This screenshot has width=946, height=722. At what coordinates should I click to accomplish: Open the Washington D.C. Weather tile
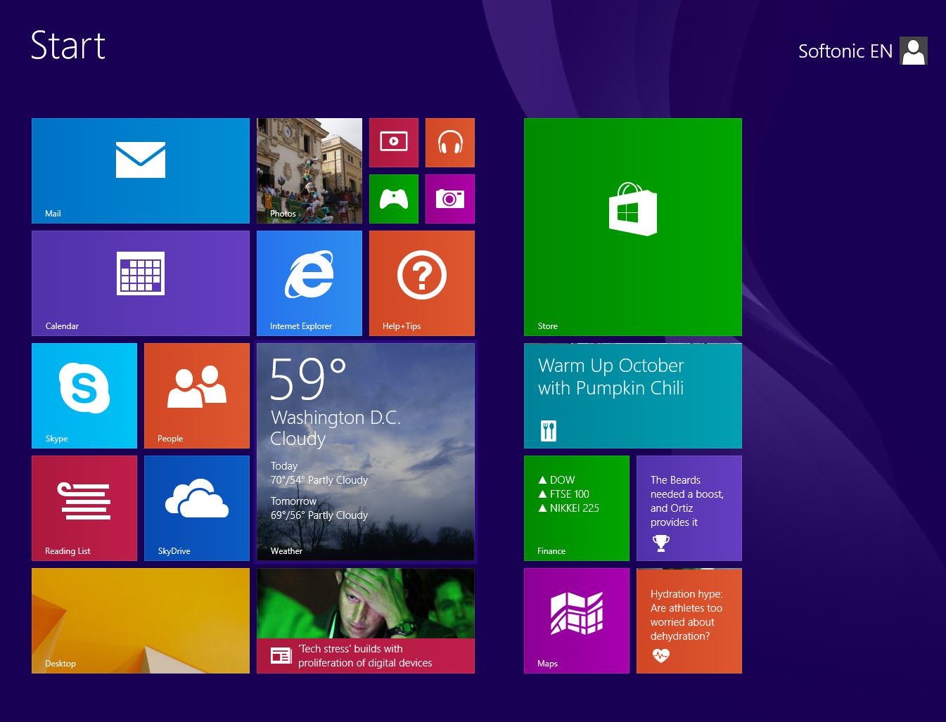[x=366, y=452]
